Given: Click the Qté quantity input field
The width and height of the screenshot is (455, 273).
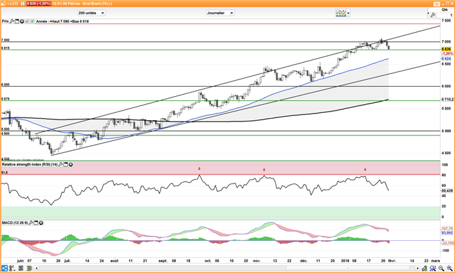Looking at the screenshot, I should tap(445, 15).
